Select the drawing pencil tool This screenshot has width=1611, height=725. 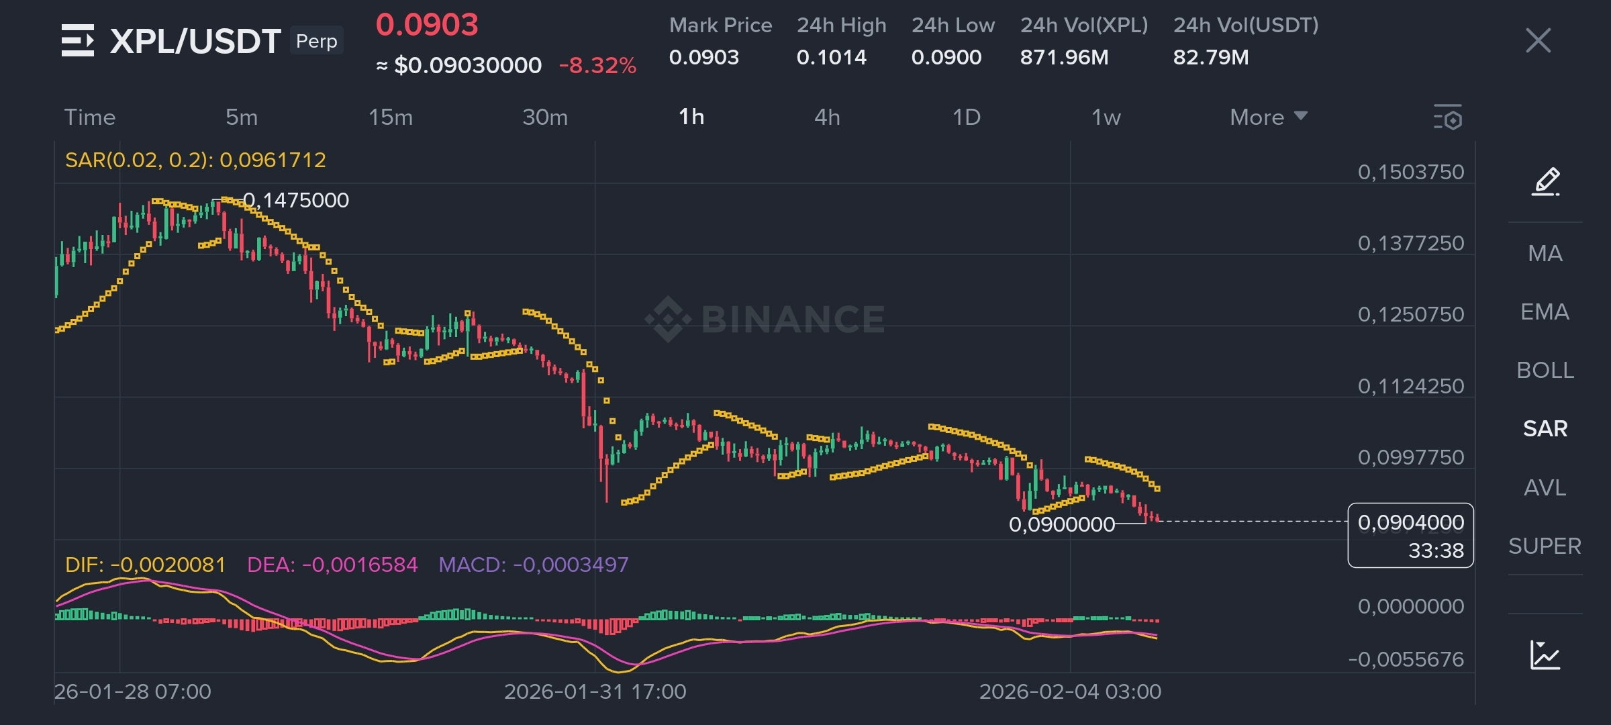[x=1545, y=181]
